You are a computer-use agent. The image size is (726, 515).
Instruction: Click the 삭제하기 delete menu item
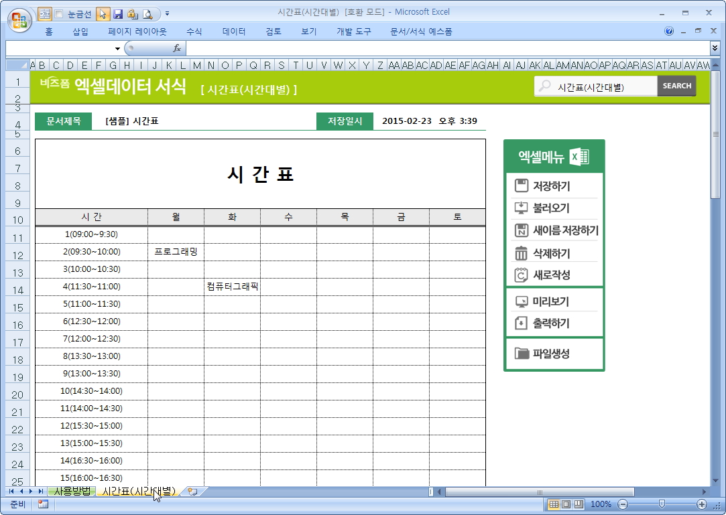coord(554,253)
